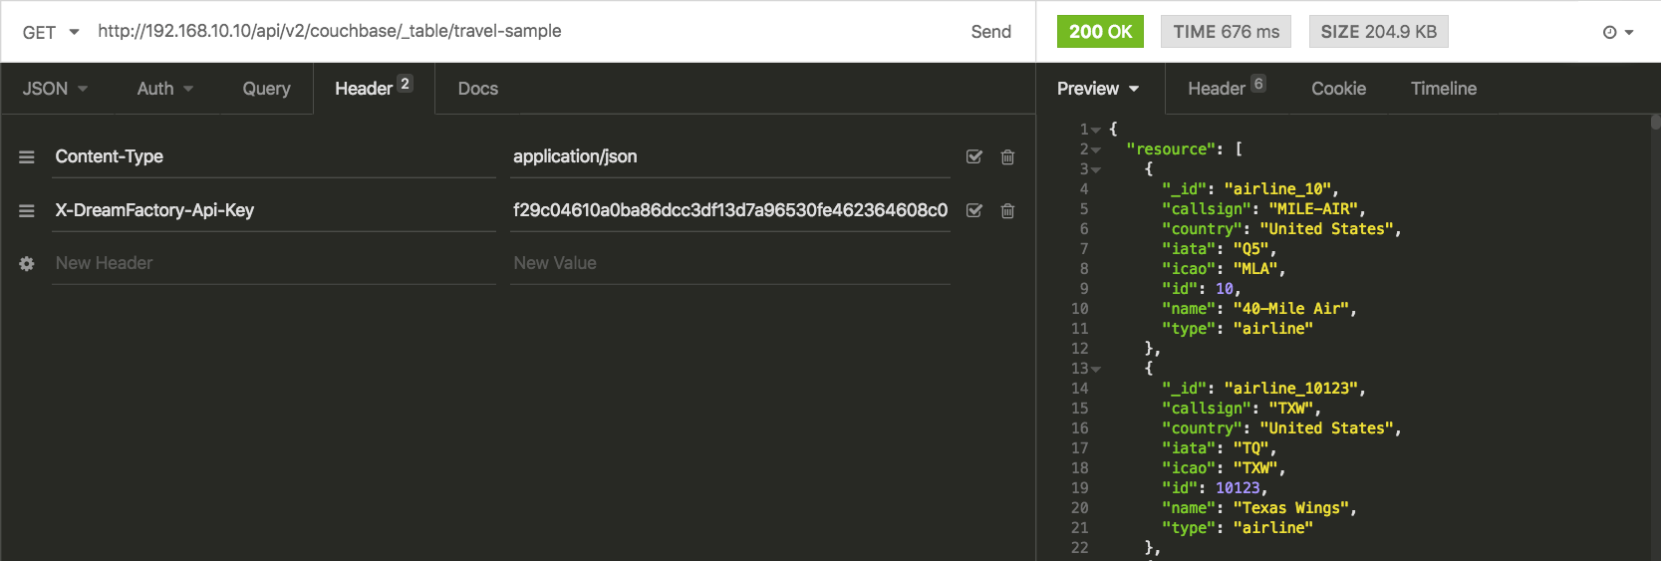Open the Timeline tab
This screenshot has height=561, width=1661.
[1443, 89]
